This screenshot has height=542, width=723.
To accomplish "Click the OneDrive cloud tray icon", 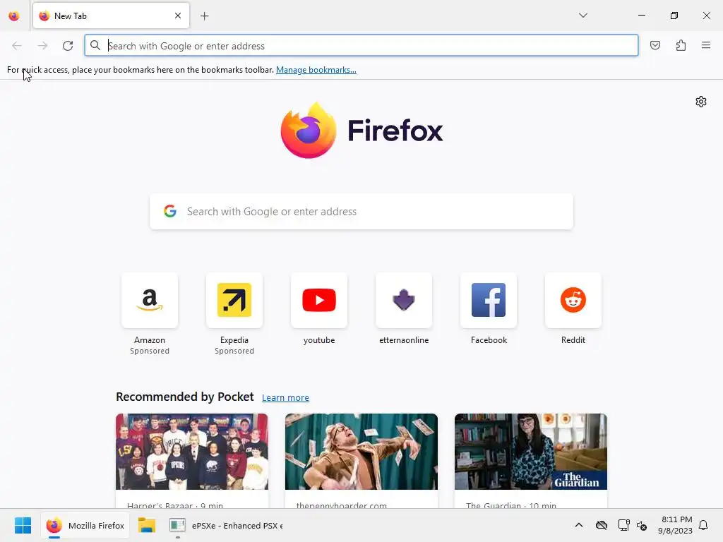I will click(602, 525).
